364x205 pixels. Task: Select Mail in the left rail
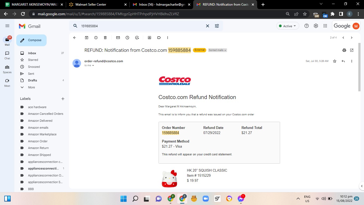click(7, 41)
